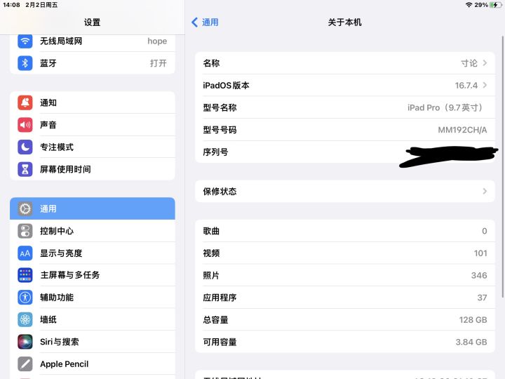Tap the accessibility icon for 辅助功能
The image size is (505, 379).
(25, 298)
